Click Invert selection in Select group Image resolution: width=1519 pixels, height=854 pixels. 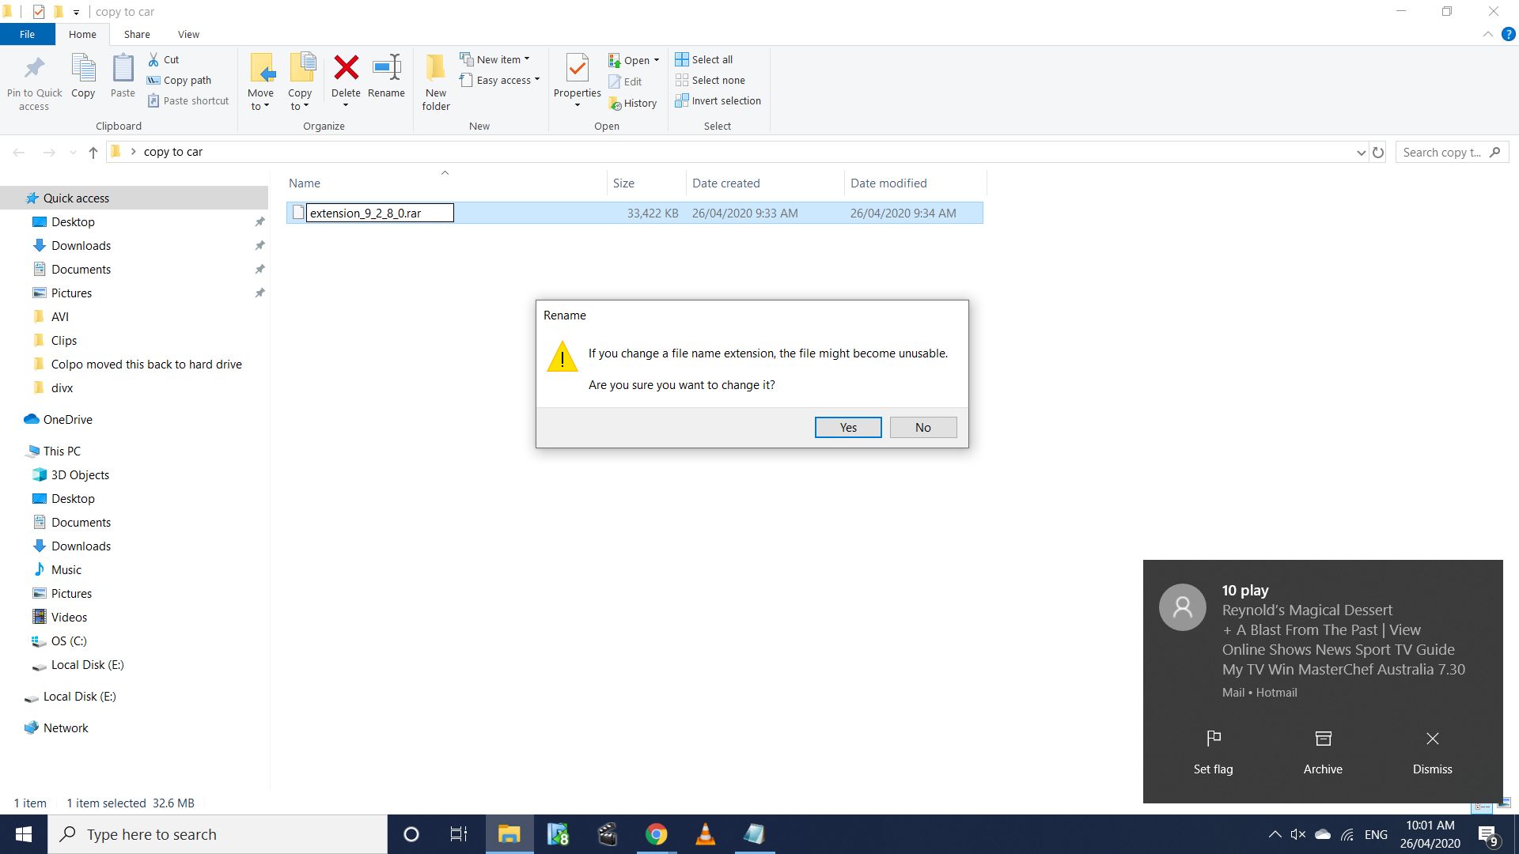click(718, 100)
